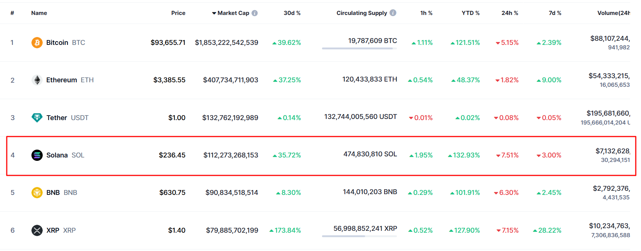Click the XRP logo icon
This screenshot has height=251, width=641.
pyautogui.click(x=37, y=230)
